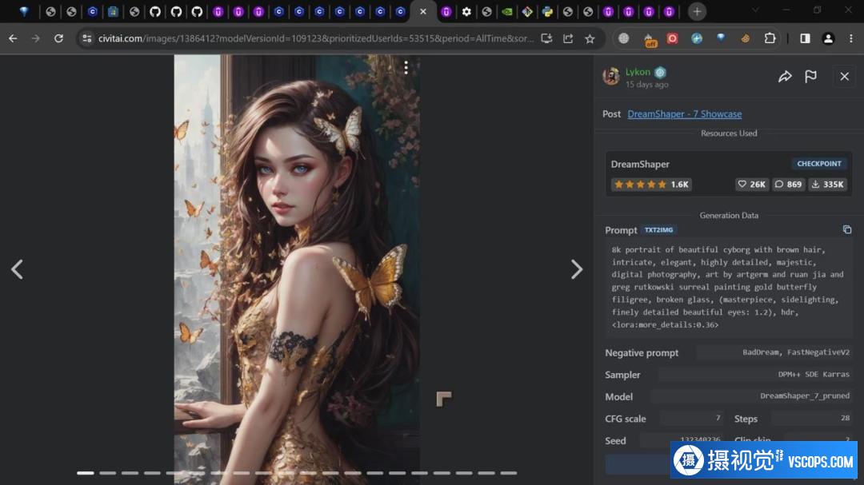Copy the prompt with the copy icon
This screenshot has height=485, width=864.
(847, 229)
